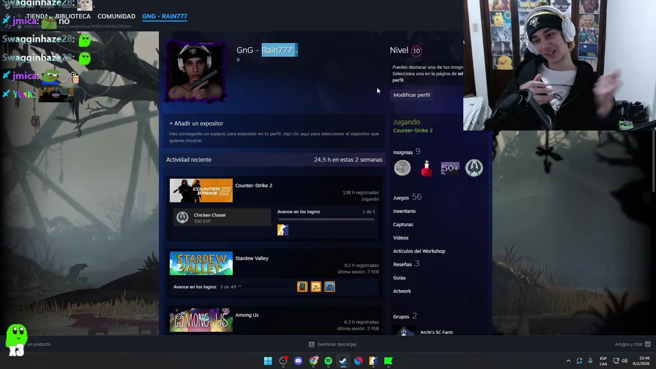The height and width of the screenshot is (369, 656).
Task: Click the profile avatar picture
Action: click(195, 72)
